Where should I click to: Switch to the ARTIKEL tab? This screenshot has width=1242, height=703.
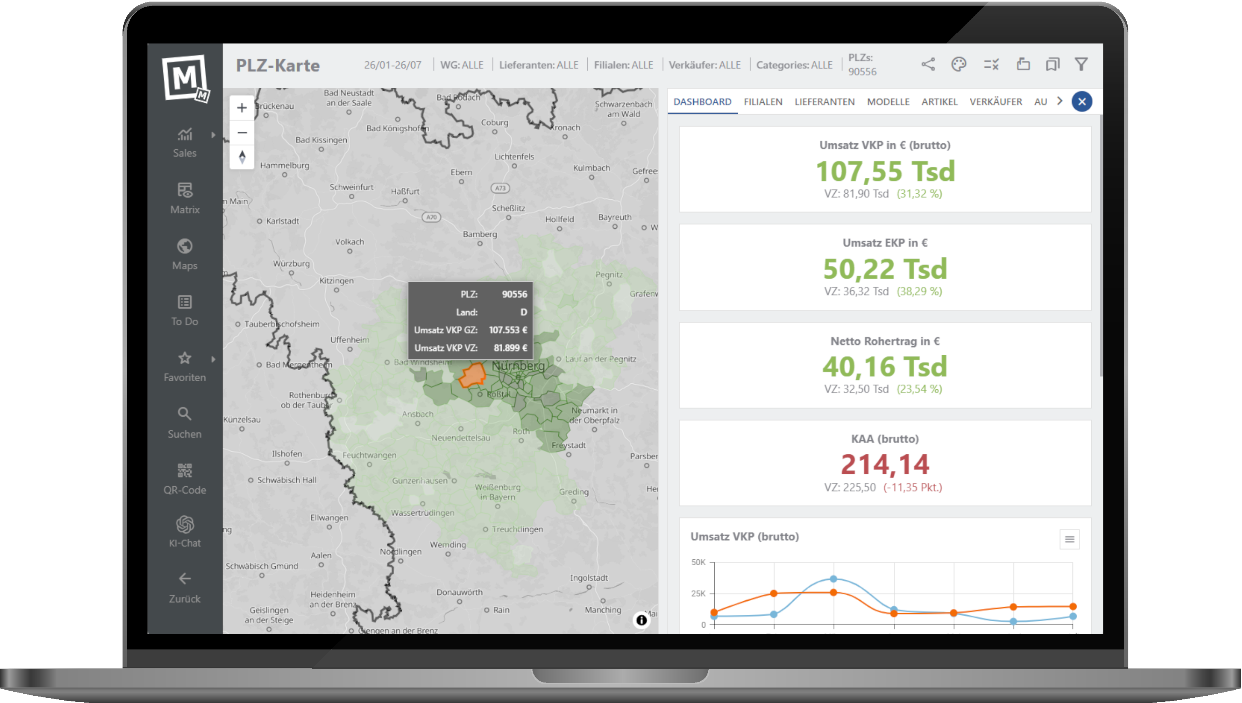940,102
